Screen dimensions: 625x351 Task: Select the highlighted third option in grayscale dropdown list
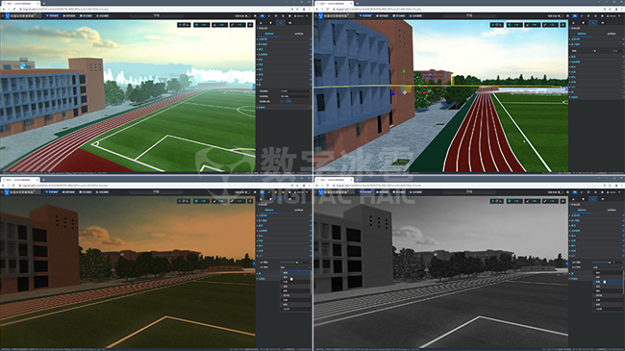(608, 282)
